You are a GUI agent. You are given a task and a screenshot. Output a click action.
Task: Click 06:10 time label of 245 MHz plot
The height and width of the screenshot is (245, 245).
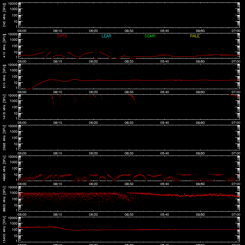click(x=58, y=31)
